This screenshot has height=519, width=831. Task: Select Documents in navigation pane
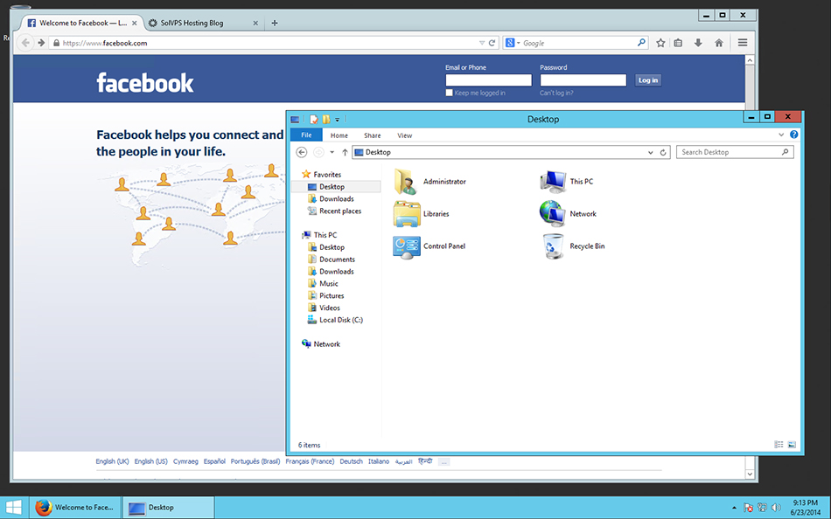click(x=337, y=259)
